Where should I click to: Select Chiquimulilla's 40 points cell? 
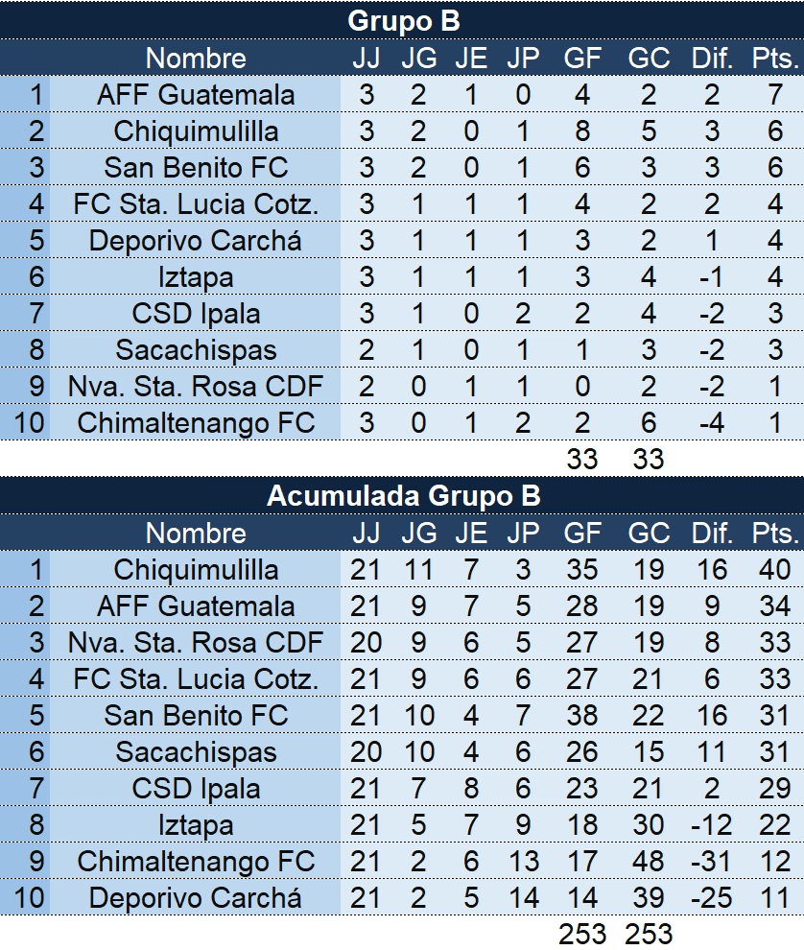click(x=775, y=569)
